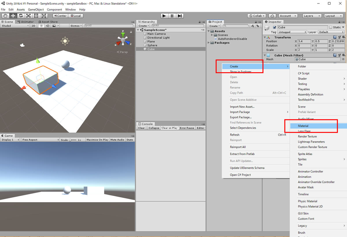The image size is (347, 237).
Task: Open the GameObject menu
Action: 36,10
